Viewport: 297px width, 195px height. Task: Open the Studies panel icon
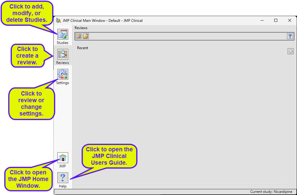pos(63,34)
